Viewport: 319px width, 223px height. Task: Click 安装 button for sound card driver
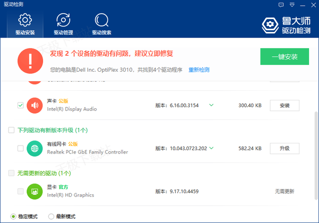[284, 105]
